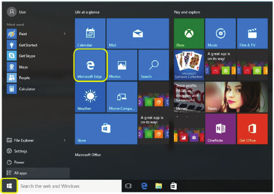Open Store from the taskbar
Image resolution: width=274 pixels, height=194 pixels.
click(x=174, y=186)
